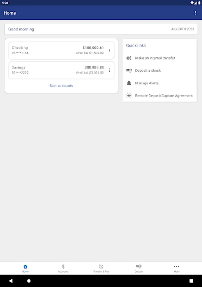
Task: Open the More ellipsis icon
Action: [x=176, y=267]
